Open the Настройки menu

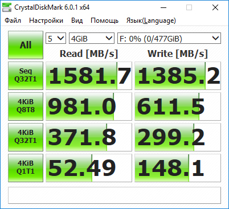point(46,21)
